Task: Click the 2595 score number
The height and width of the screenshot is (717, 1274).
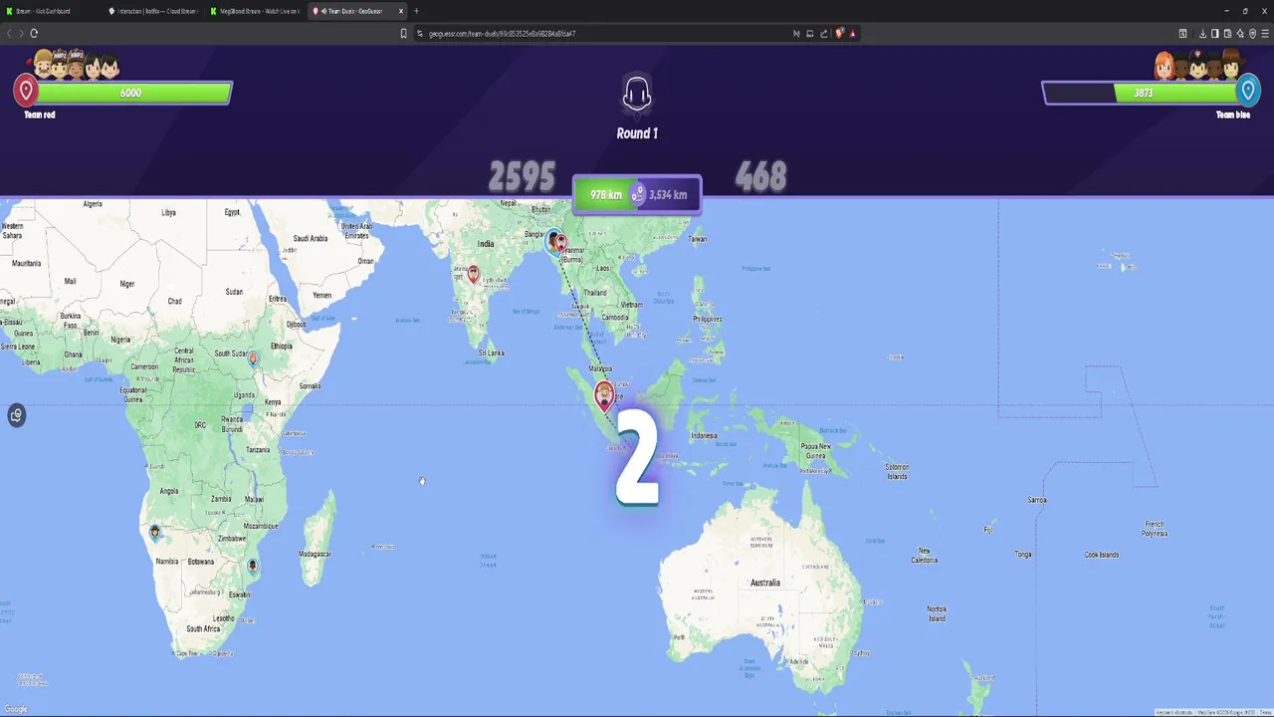Action: tap(522, 177)
